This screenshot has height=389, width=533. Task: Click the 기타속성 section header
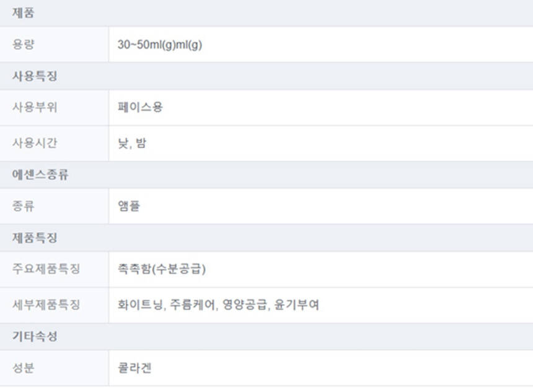pyautogui.click(x=35, y=336)
